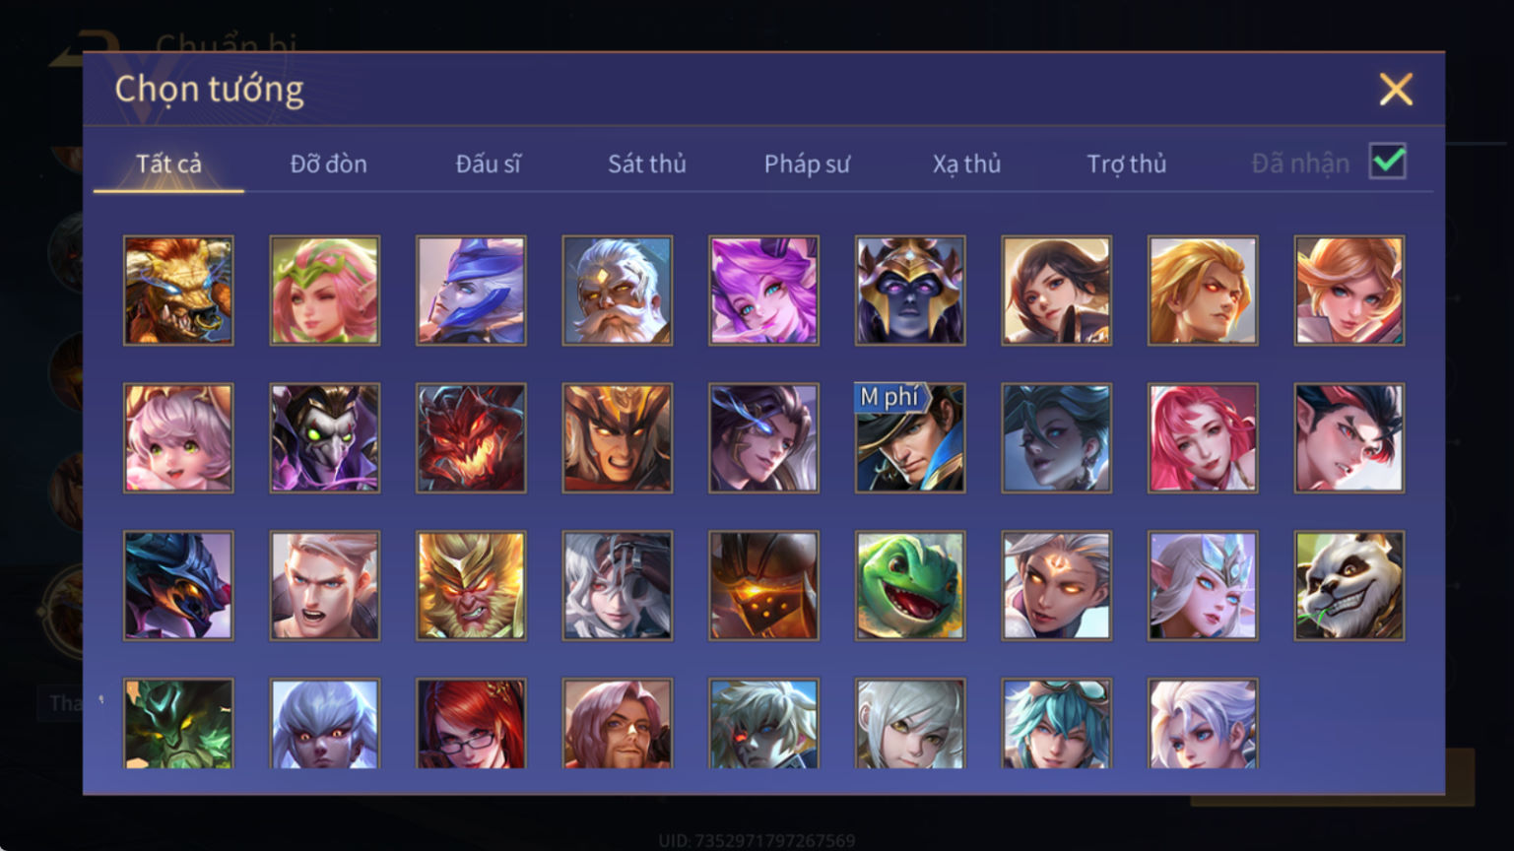Image resolution: width=1514 pixels, height=851 pixels.
Task: Open the 'Trợ thủ' tab
Action: tap(1127, 164)
